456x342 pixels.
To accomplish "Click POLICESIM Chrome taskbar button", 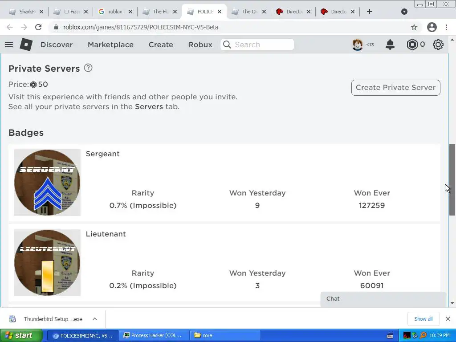I will tap(82, 335).
